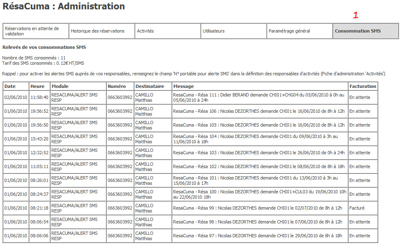Click the Résa 105 message cell
401x245 pixels.
[260, 125]
